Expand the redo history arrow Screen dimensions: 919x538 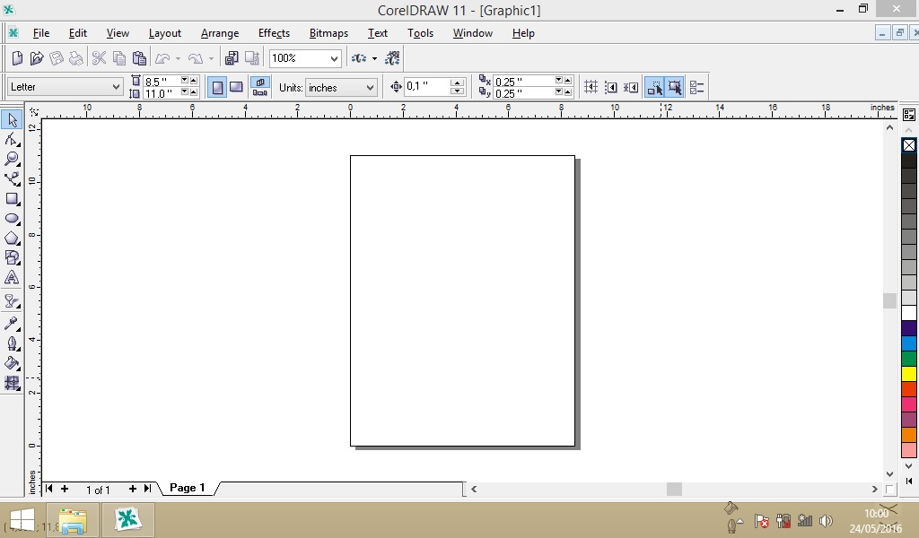pyautogui.click(x=212, y=58)
